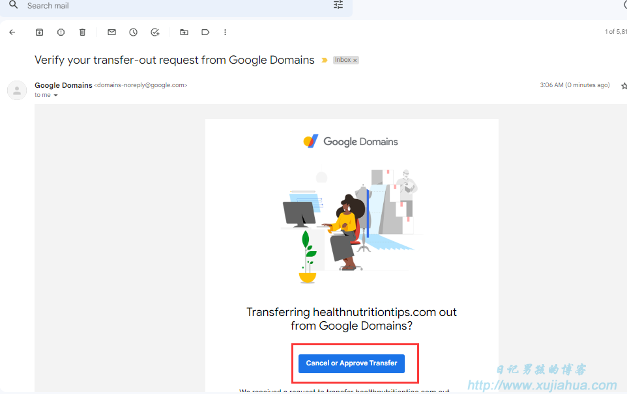627x394 pixels.
Task: Click the domains-noreply@google.com address
Action: click(x=141, y=85)
